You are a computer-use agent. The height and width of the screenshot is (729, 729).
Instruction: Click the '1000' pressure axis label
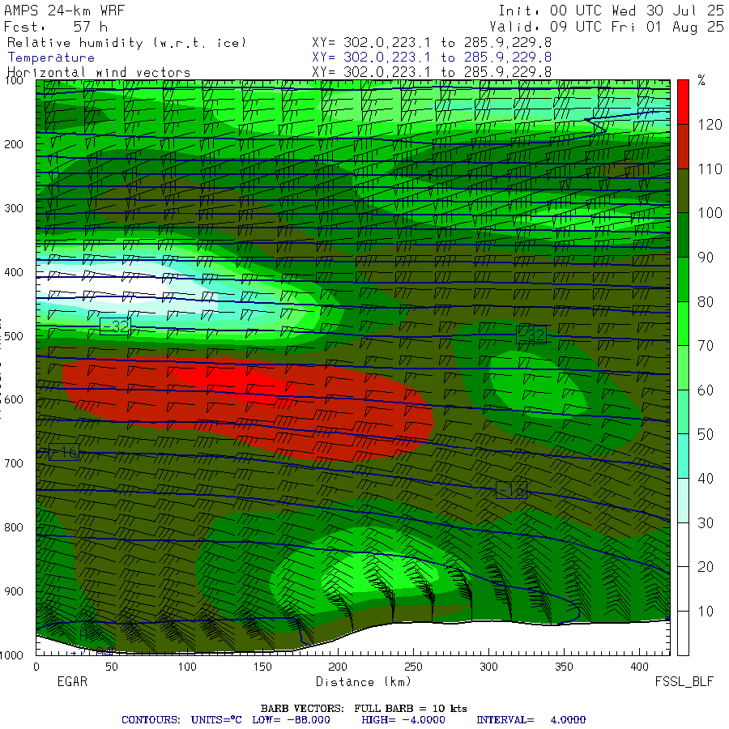[11, 655]
